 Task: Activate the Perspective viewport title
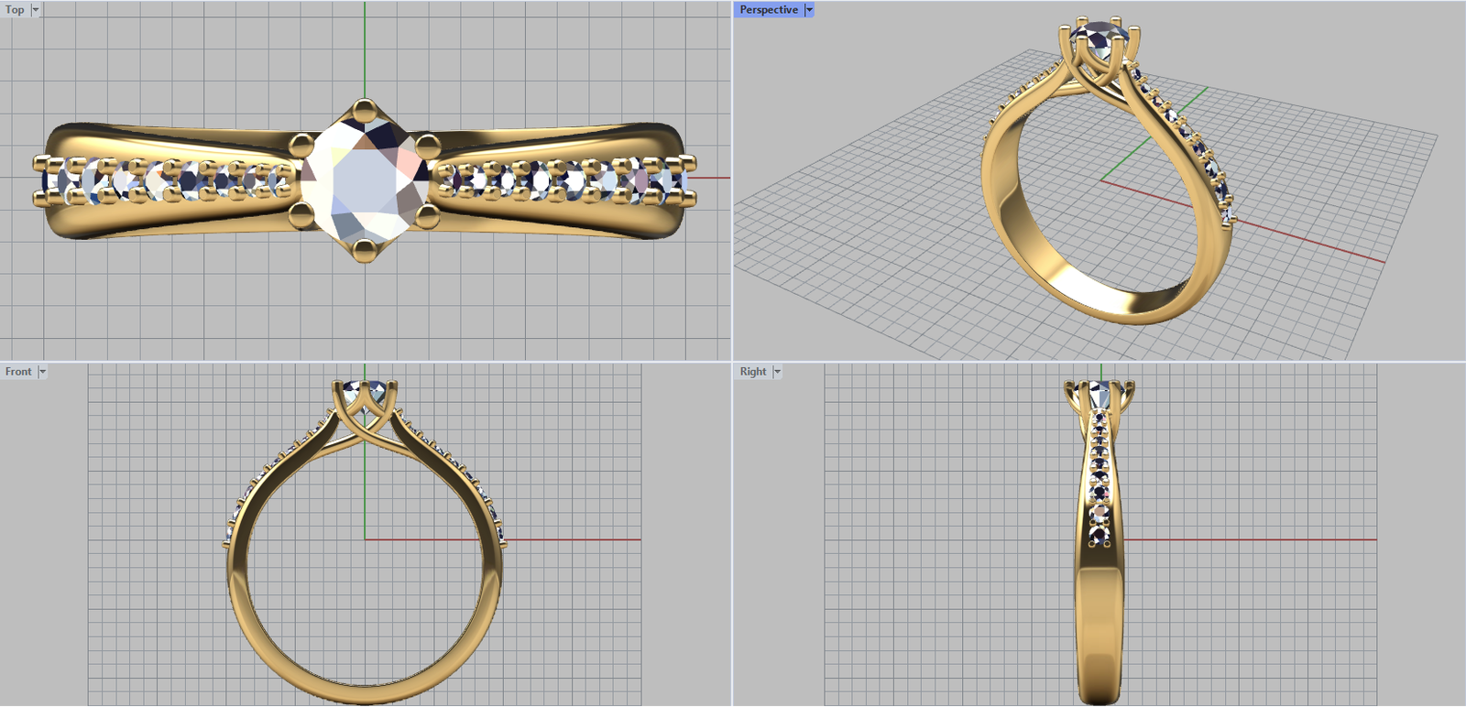(768, 10)
